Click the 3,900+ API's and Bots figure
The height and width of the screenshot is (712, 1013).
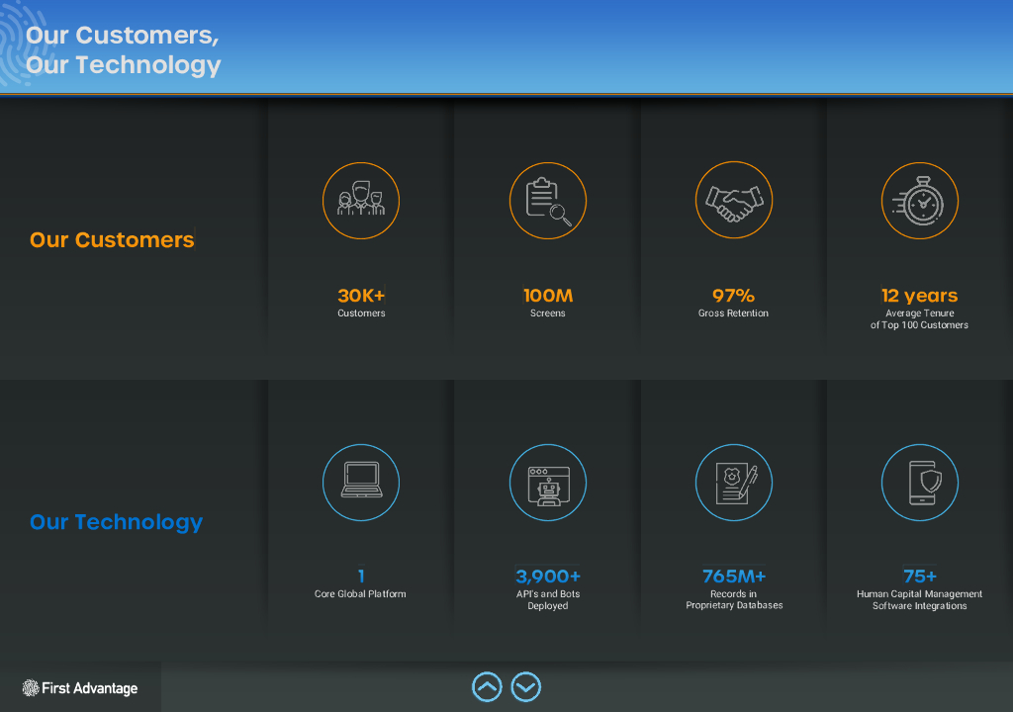point(548,577)
